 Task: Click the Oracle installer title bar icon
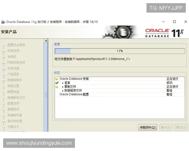point(3,22)
